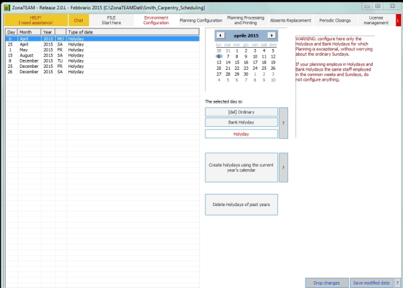Click Delete Holydays of past years

pyautogui.click(x=241, y=205)
